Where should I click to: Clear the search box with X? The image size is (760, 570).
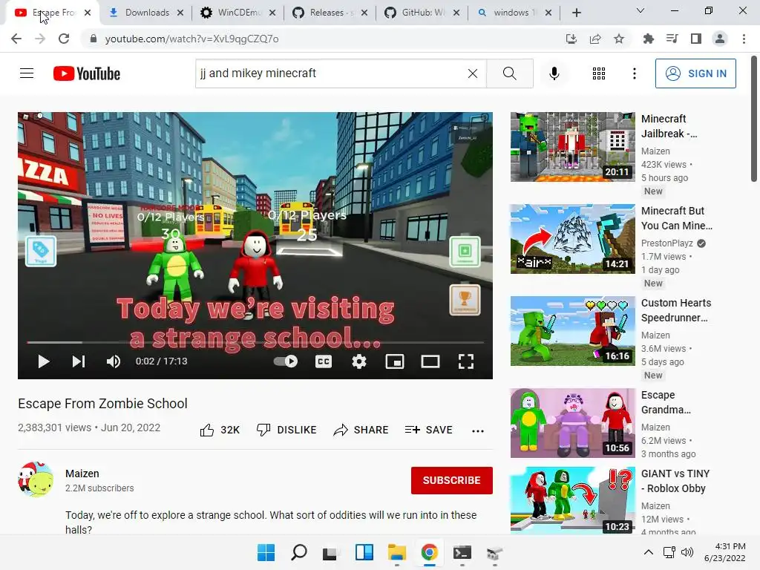[x=473, y=73]
